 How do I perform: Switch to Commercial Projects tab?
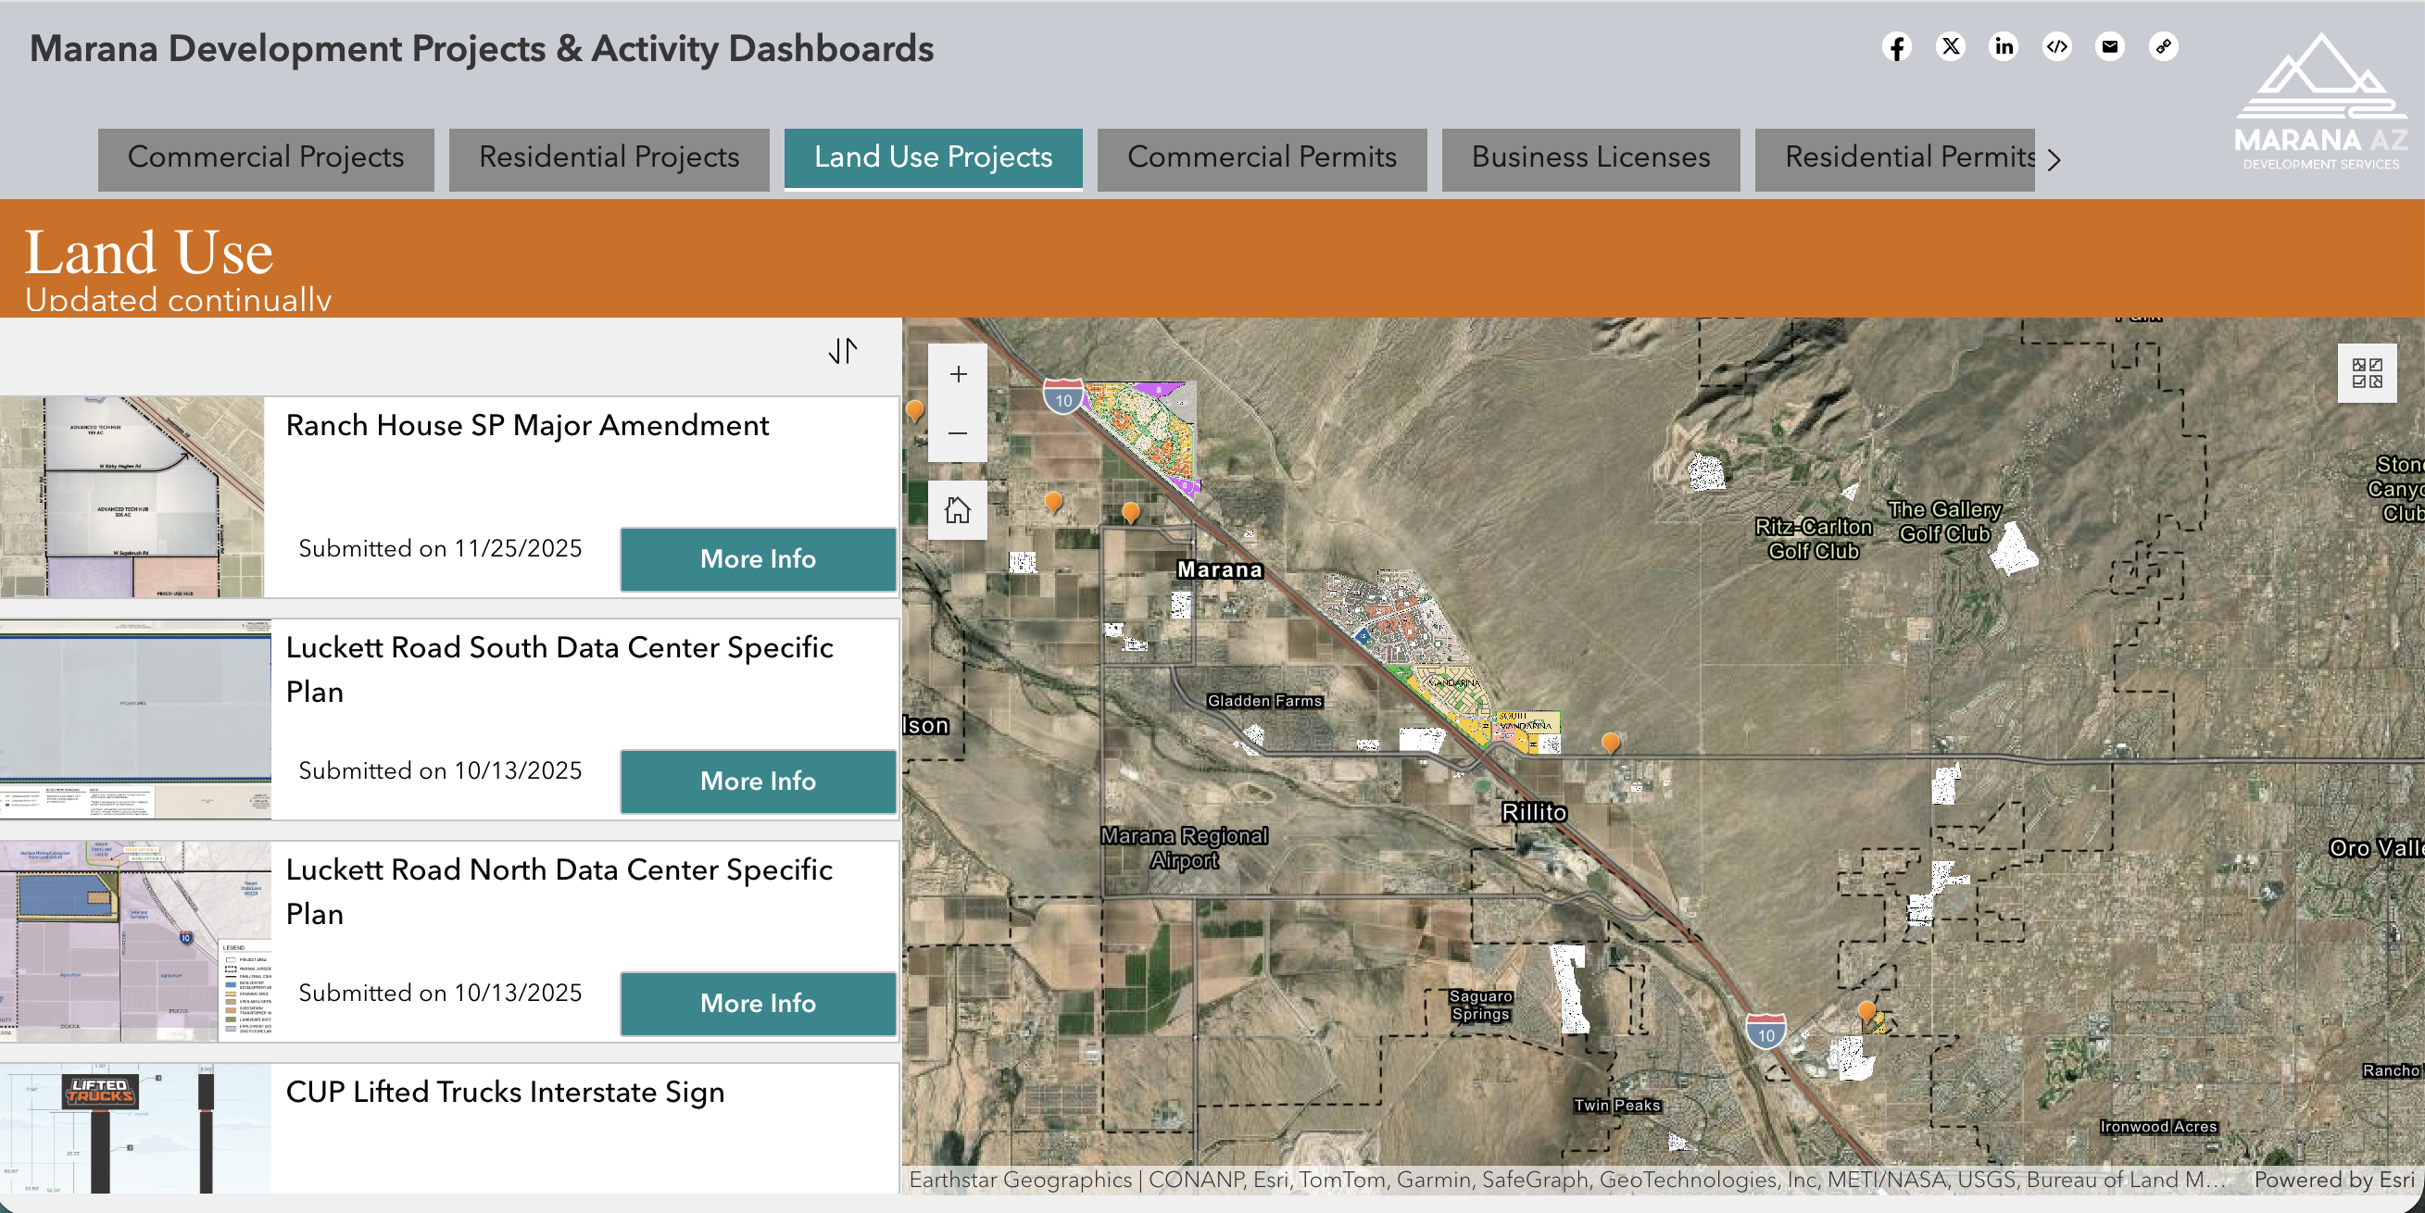coord(266,157)
